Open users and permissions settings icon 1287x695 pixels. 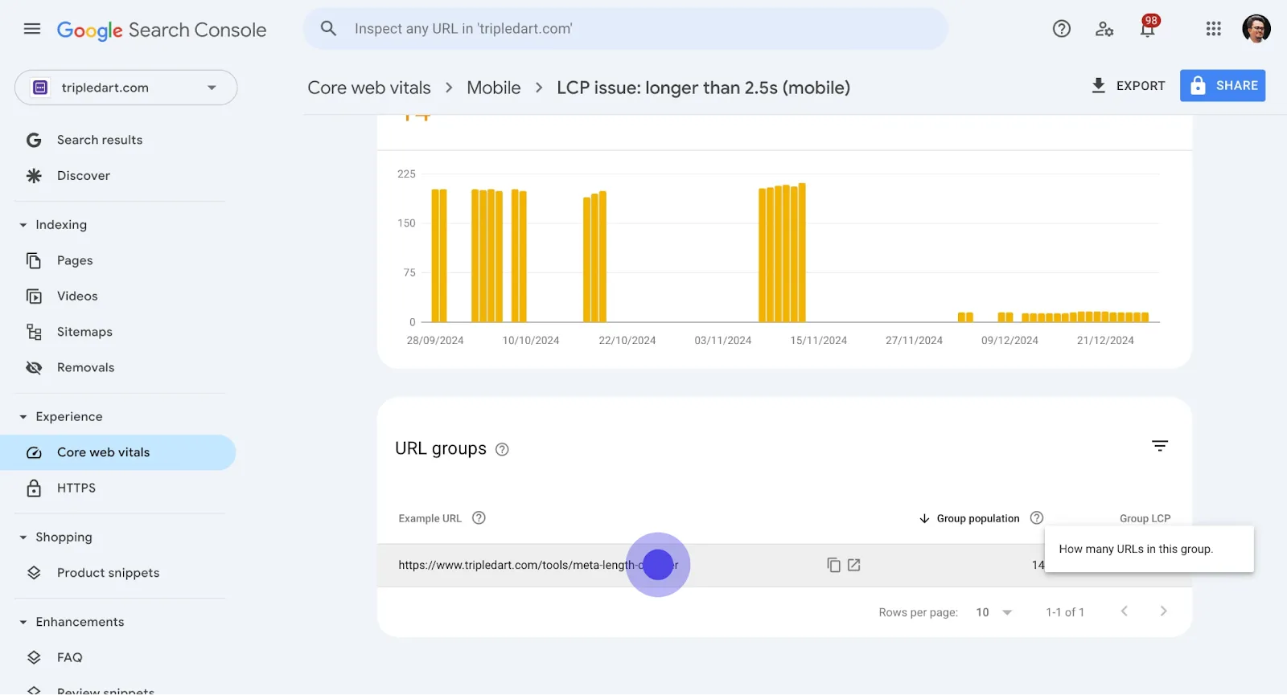pyautogui.click(x=1104, y=29)
